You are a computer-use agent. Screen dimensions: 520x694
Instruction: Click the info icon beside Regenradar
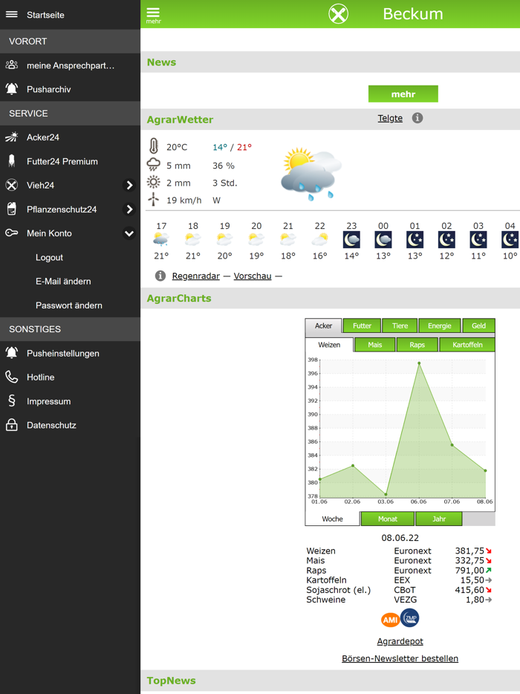(160, 276)
